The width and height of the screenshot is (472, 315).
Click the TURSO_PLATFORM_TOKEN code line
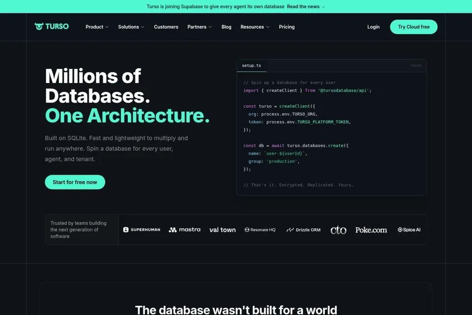click(299, 122)
